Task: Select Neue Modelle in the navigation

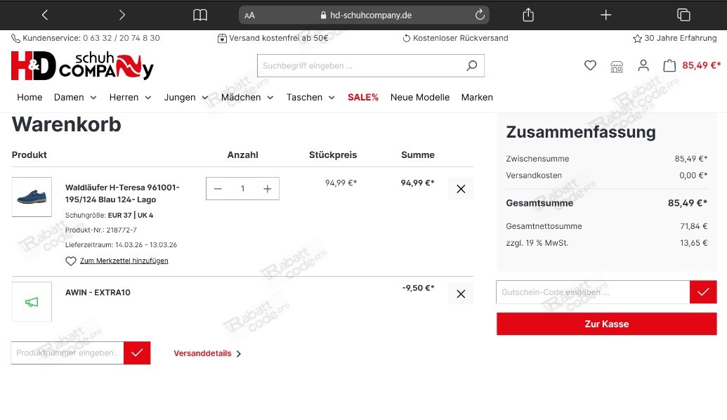Action: click(419, 97)
